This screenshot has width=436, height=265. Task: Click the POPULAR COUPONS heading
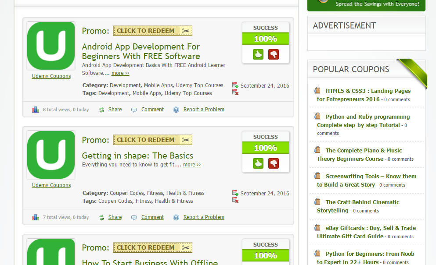pos(351,69)
